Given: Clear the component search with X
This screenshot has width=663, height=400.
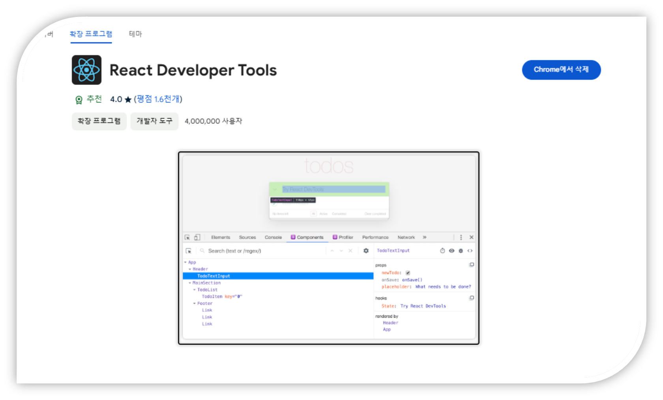Looking at the screenshot, I should [x=350, y=251].
